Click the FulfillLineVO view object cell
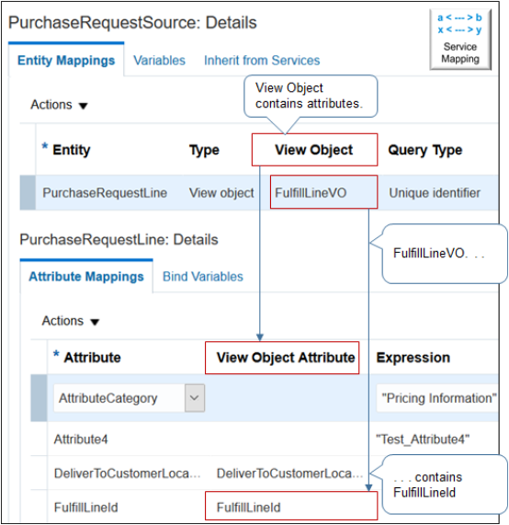Image resolution: width=509 pixels, height=525 pixels. [323, 192]
